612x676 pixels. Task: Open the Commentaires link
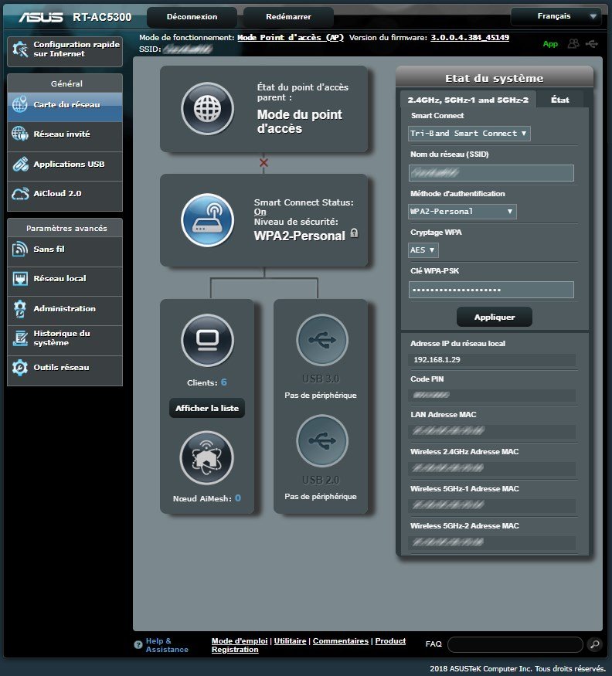tap(340, 641)
